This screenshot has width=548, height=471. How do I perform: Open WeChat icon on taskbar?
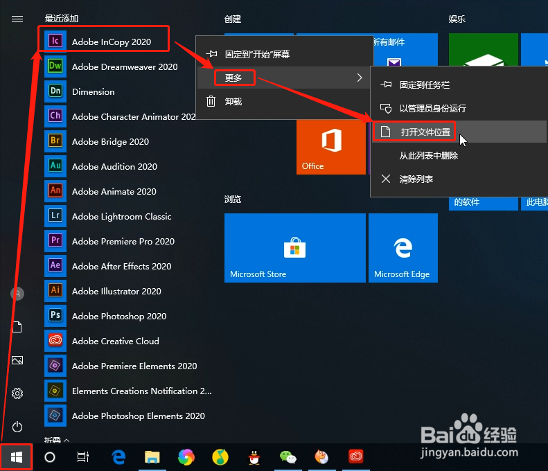tap(288, 457)
